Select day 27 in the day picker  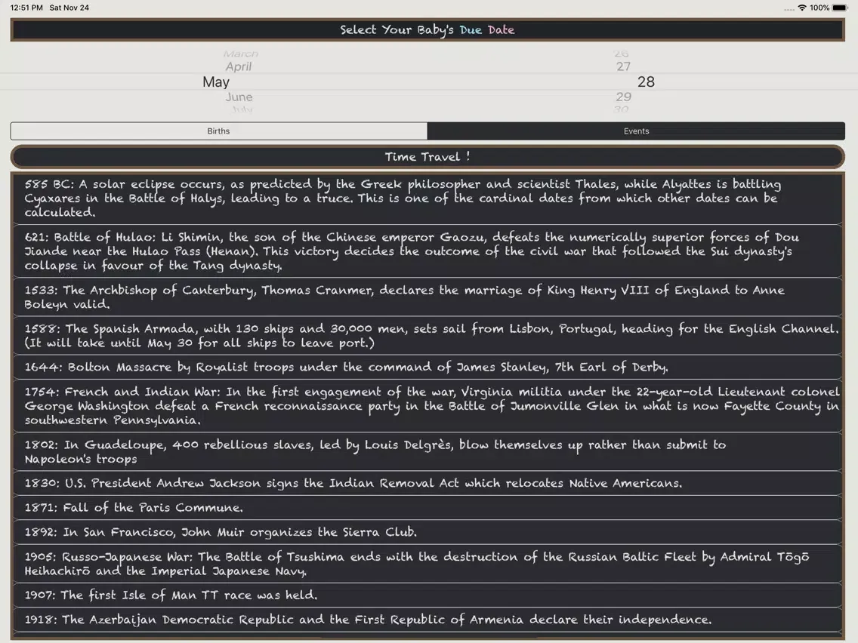click(623, 66)
